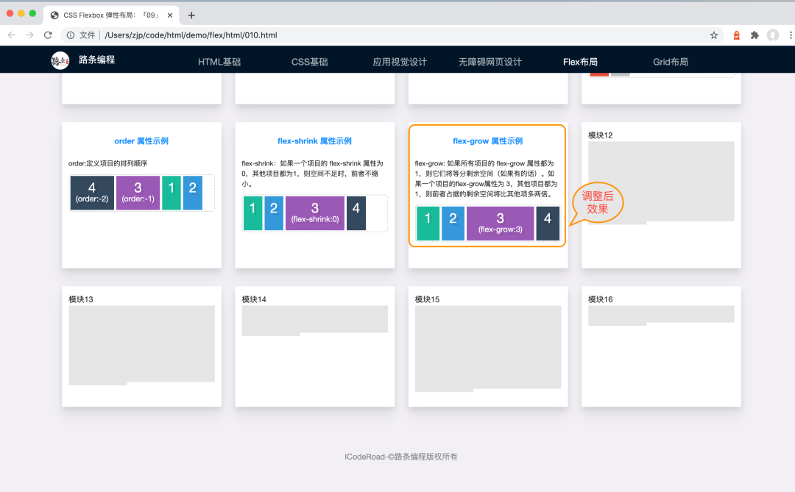Click green box 1 in flex-grow example
The image size is (795, 492).
pyautogui.click(x=428, y=223)
